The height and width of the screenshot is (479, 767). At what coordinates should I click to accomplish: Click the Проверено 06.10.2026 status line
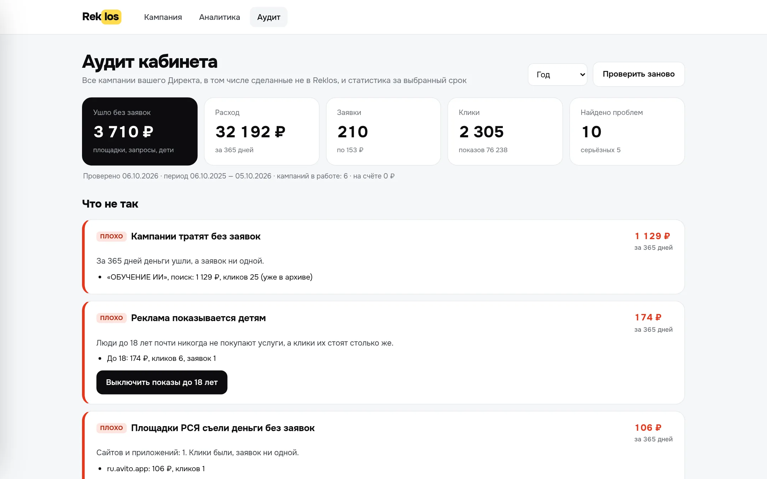click(x=239, y=176)
